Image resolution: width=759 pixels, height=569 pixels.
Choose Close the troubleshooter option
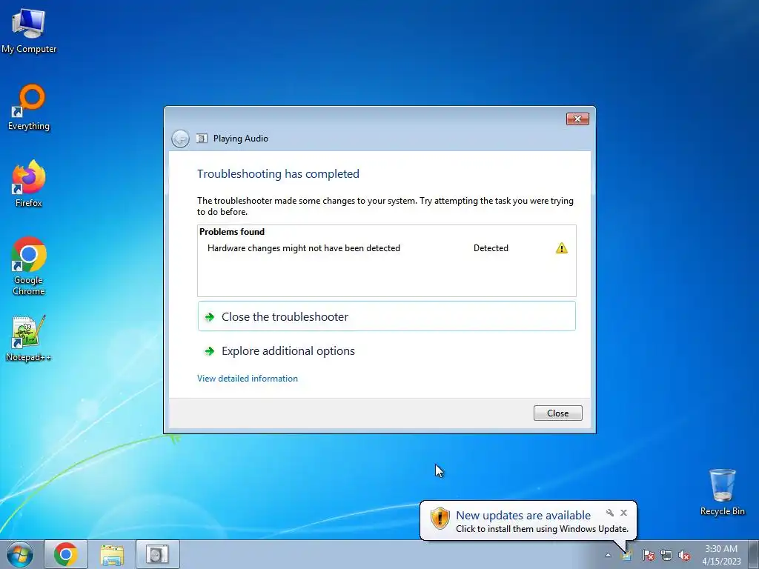387,316
